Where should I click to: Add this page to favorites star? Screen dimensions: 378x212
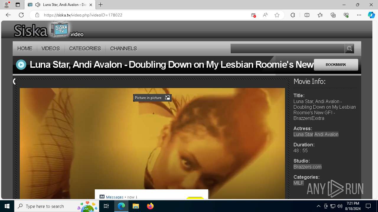[277, 15]
